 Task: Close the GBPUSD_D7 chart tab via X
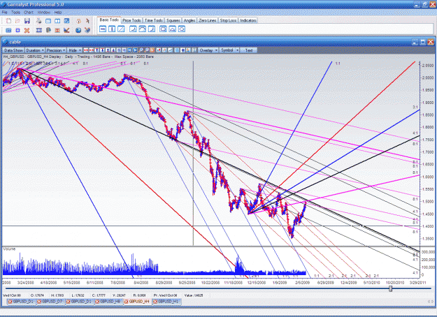39,302
